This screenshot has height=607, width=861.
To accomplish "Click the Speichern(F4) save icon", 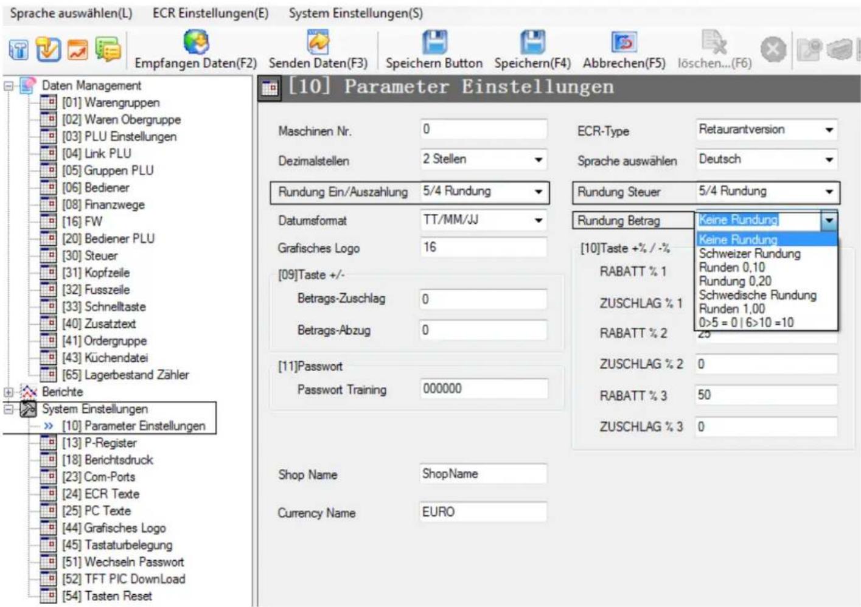I will pyautogui.click(x=532, y=42).
